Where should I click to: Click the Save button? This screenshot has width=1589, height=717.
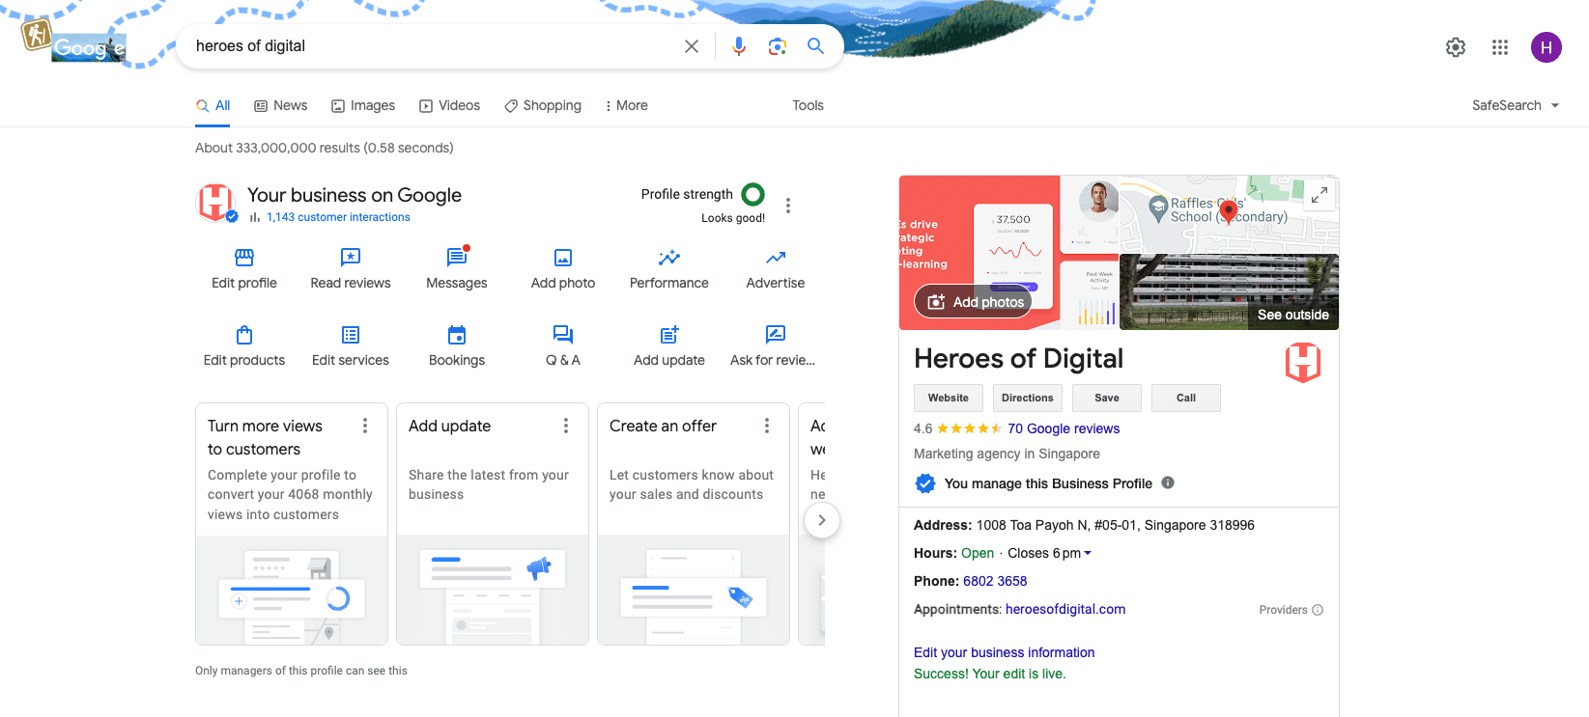click(1107, 398)
